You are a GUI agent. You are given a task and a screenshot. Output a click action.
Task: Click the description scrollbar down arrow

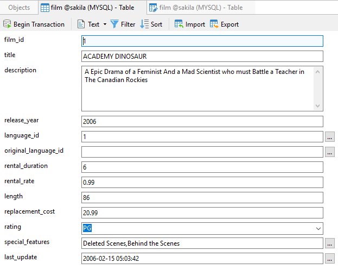[317, 106]
